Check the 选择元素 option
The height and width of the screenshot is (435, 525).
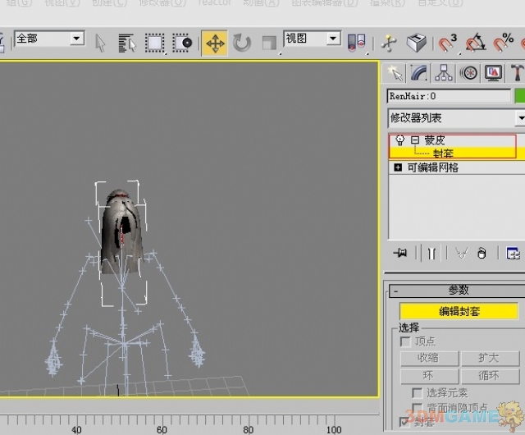418,393
